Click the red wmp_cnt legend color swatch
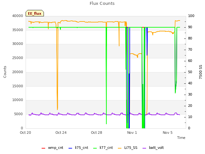The height and width of the screenshot is (154, 205). (43, 148)
